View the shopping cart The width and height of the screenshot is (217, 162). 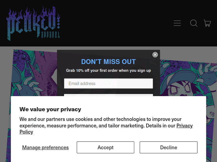click(x=207, y=23)
